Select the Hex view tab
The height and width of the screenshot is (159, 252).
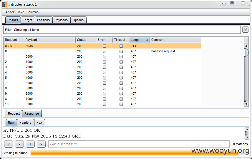[39, 123]
